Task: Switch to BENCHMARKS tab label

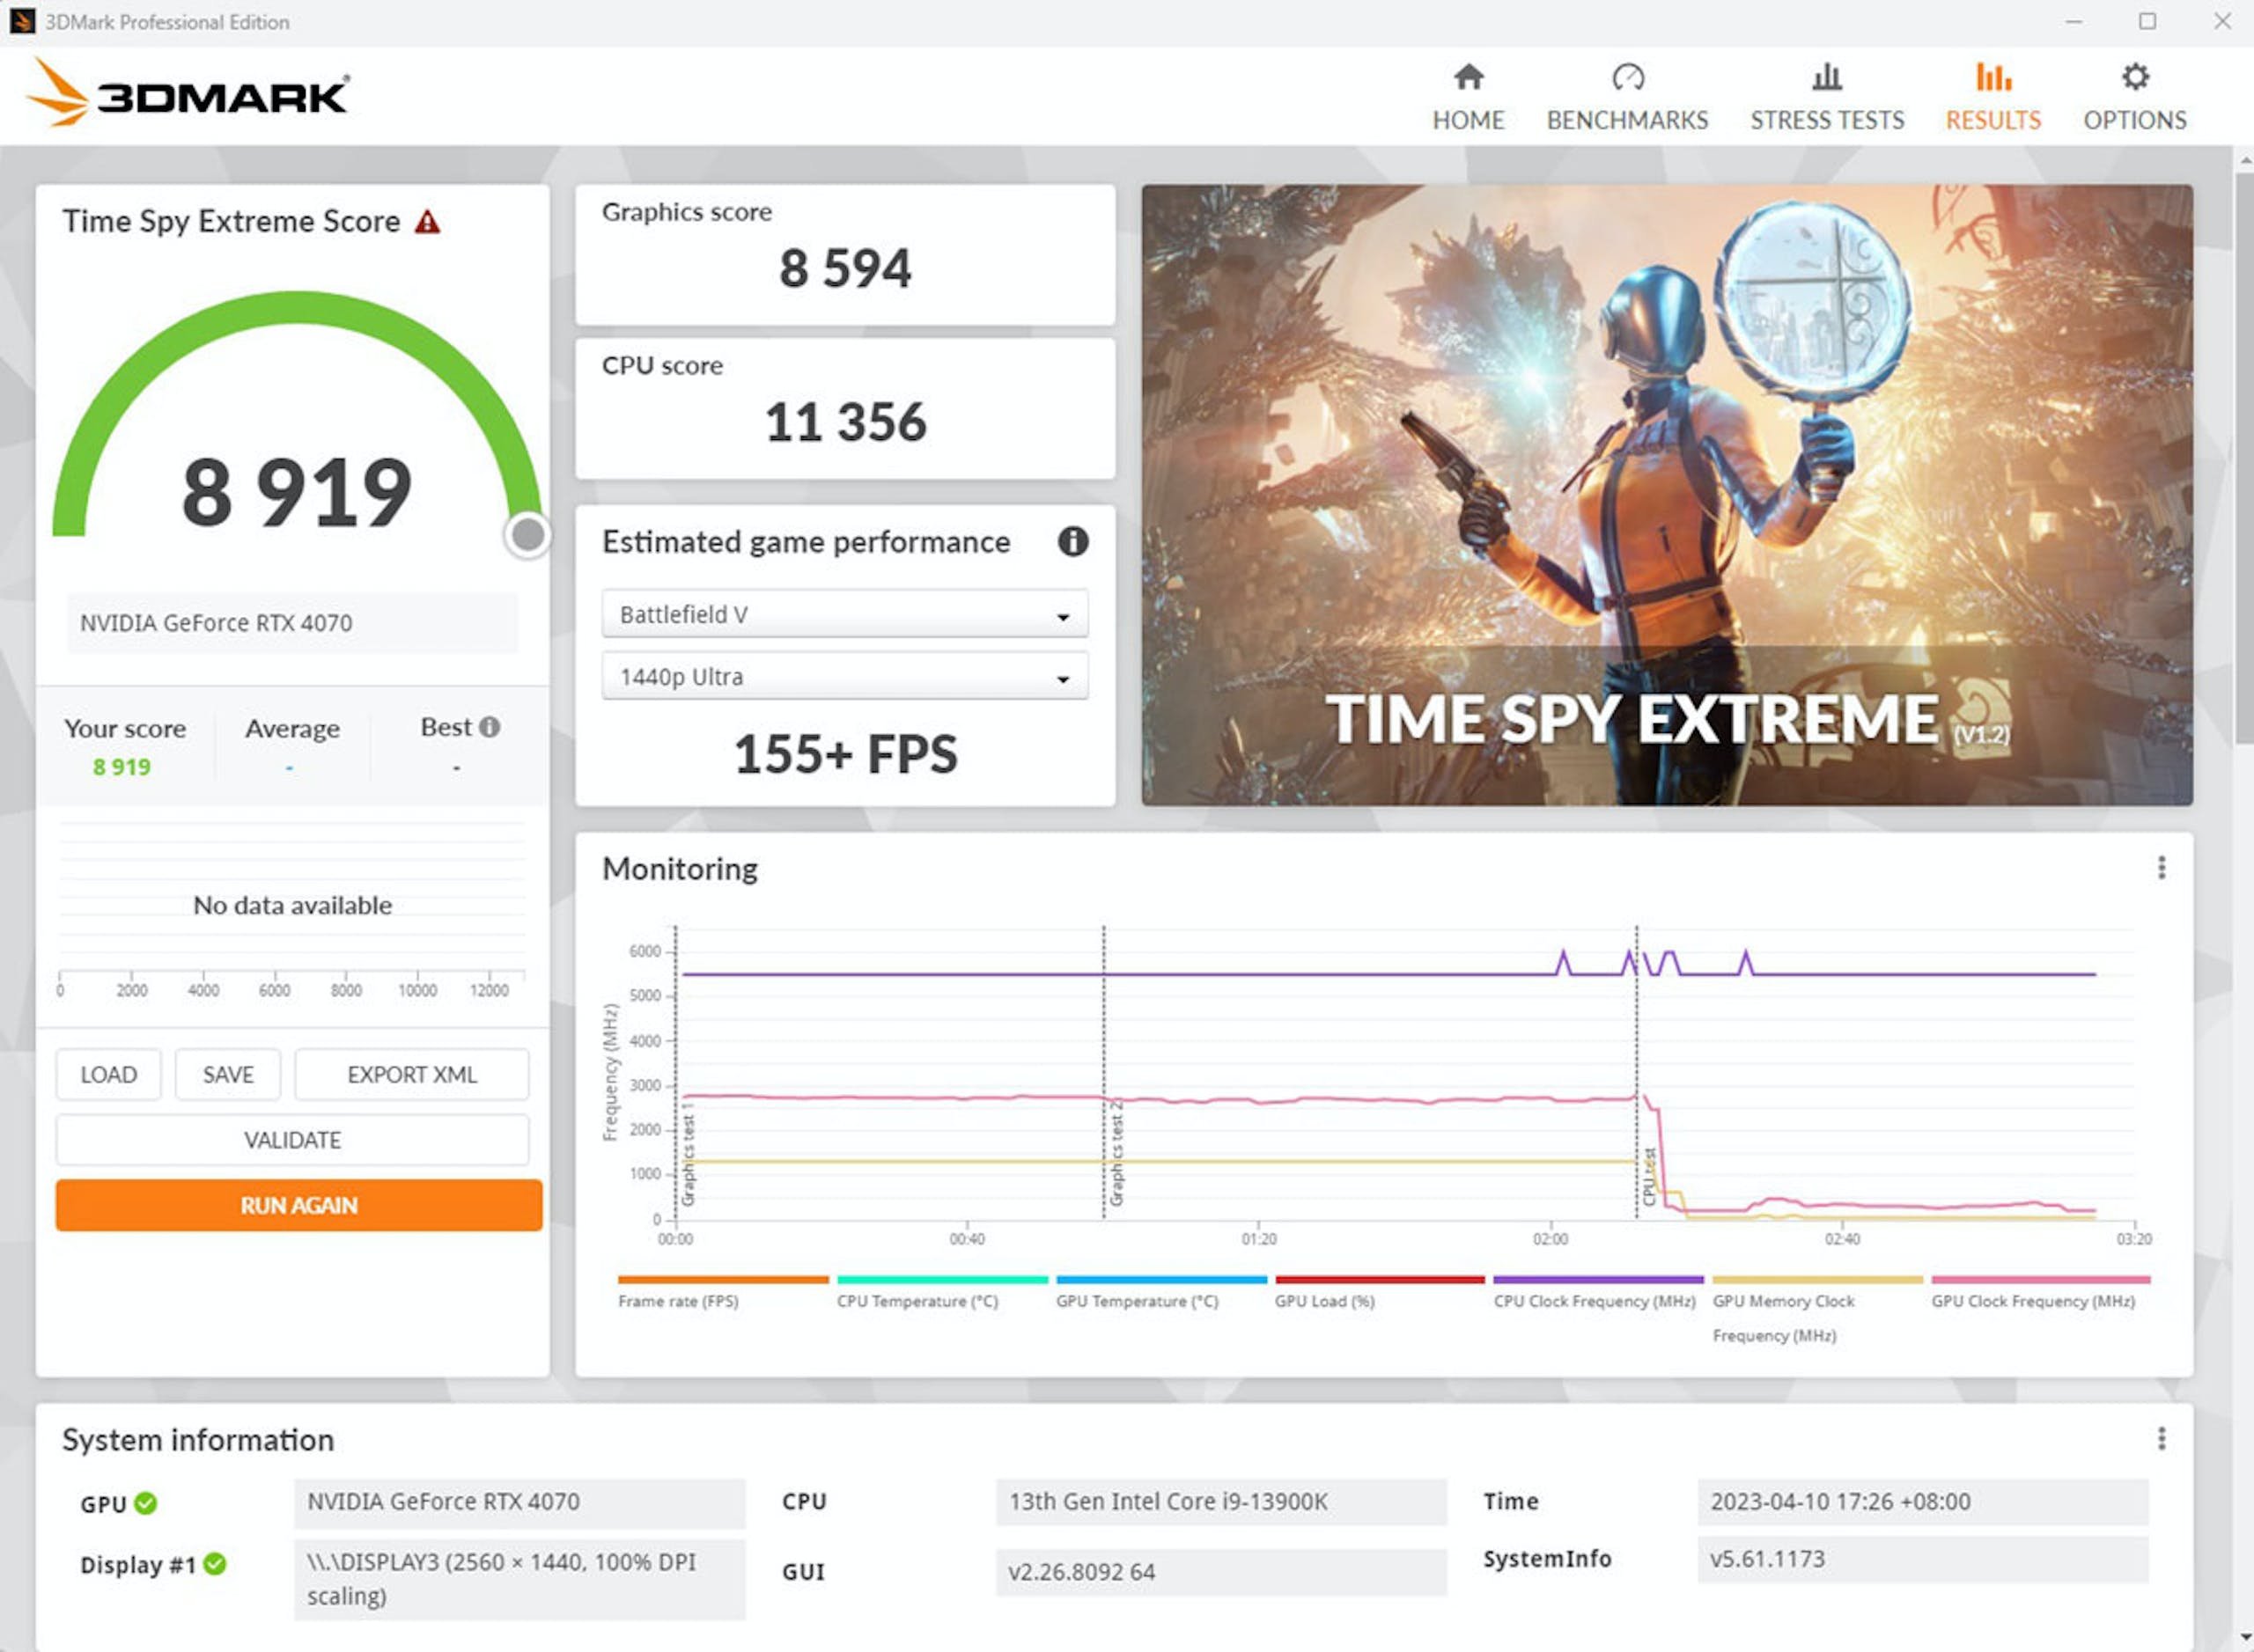Action: pyautogui.click(x=1627, y=120)
